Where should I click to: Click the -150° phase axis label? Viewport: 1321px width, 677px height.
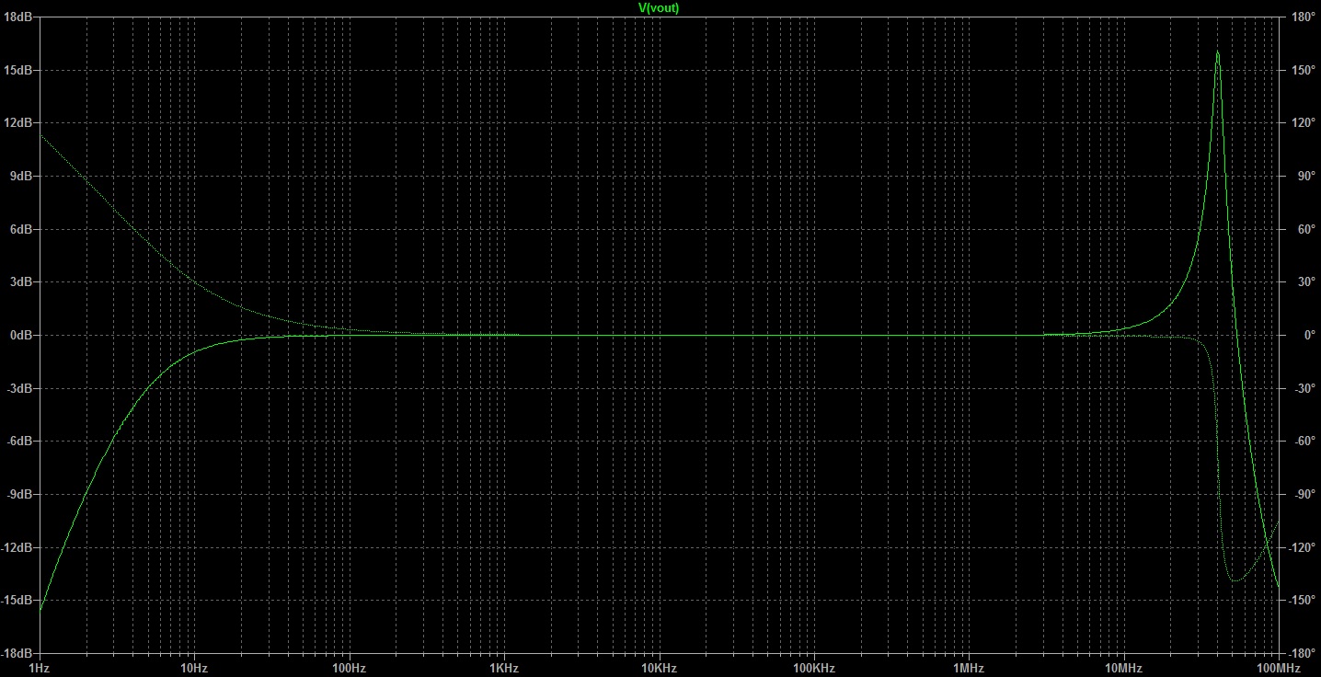pos(1303,601)
